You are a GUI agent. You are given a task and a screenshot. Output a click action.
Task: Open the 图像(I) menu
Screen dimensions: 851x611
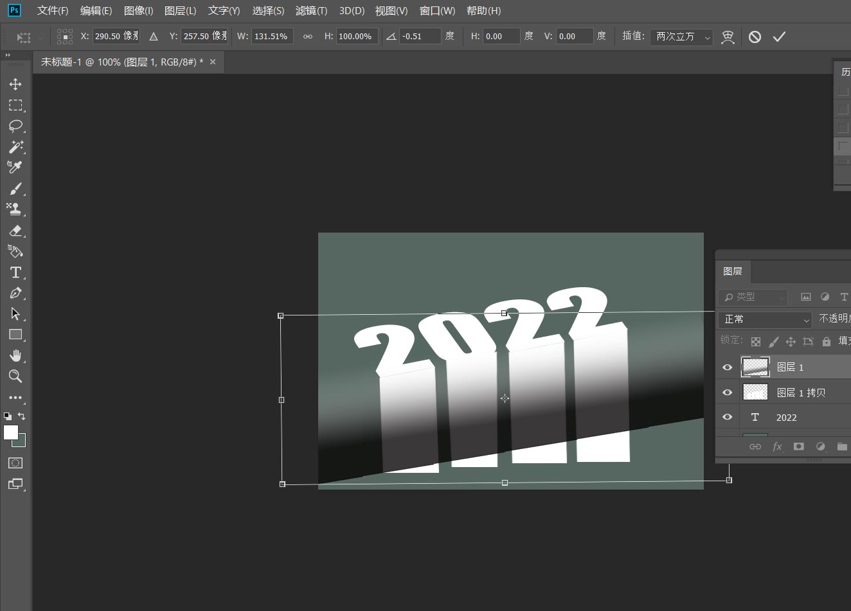(138, 11)
